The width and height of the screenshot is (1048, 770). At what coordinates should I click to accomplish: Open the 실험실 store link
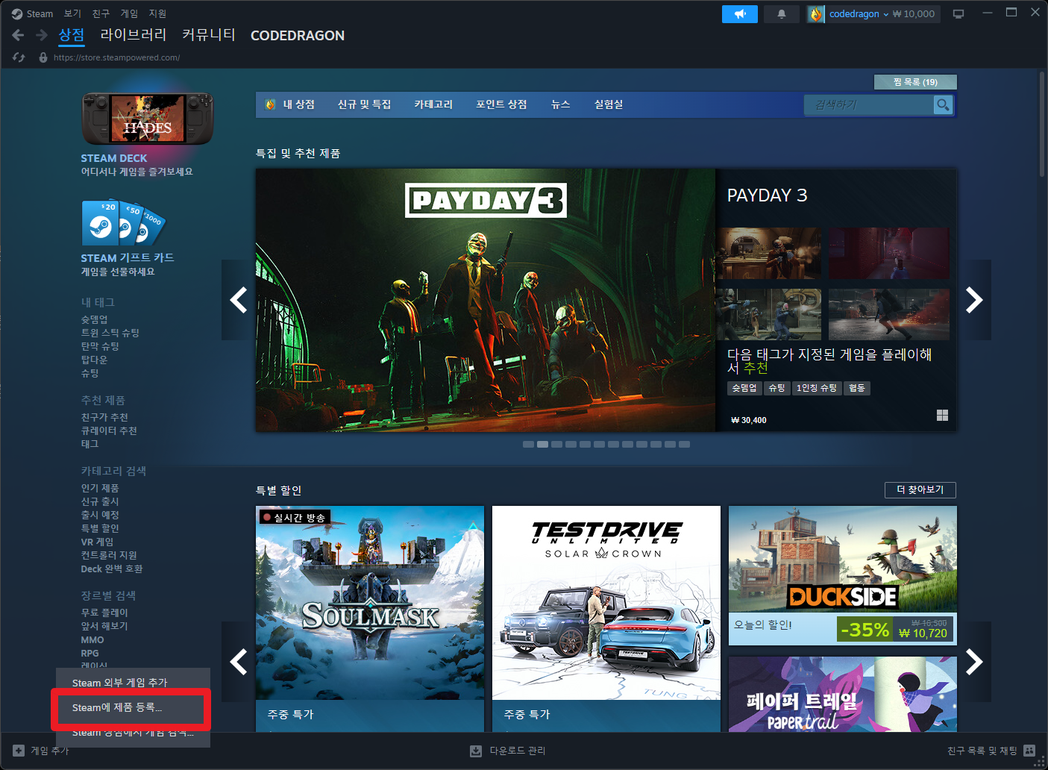click(609, 104)
